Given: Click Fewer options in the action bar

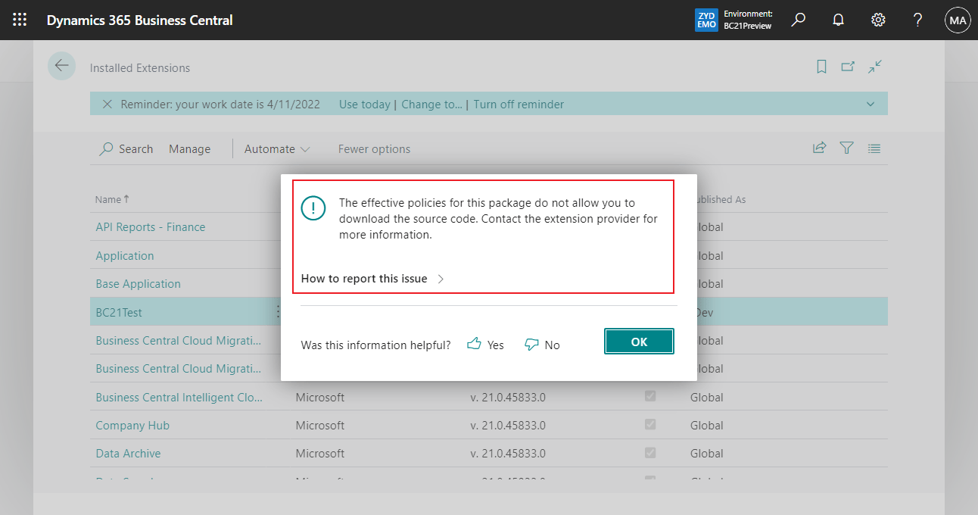Looking at the screenshot, I should [x=374, y=148].
